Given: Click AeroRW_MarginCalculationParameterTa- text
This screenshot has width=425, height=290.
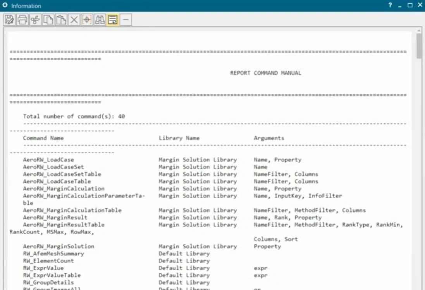Looking at the screenshot, I should pyautogui.click(x=84, y=196).
